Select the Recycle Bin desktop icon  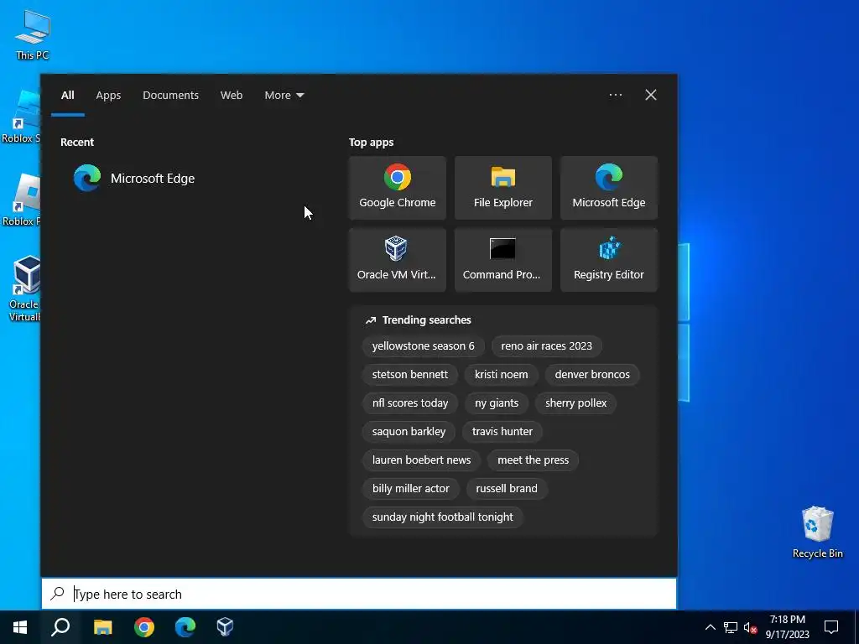pos(817,532)
